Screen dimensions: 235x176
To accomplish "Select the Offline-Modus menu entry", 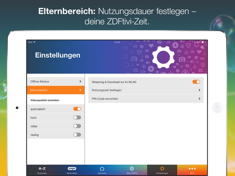I will pyautogui.click(x=56, y=81).
